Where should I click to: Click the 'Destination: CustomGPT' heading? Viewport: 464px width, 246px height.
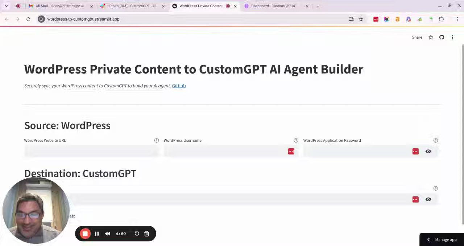coord(80,174)
